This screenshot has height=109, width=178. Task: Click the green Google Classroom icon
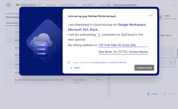pos(18,5)
